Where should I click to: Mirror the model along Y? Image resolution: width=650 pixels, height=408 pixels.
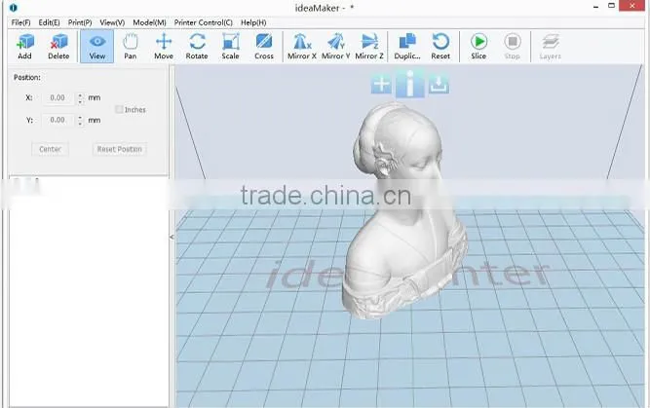tap(336, 46)
